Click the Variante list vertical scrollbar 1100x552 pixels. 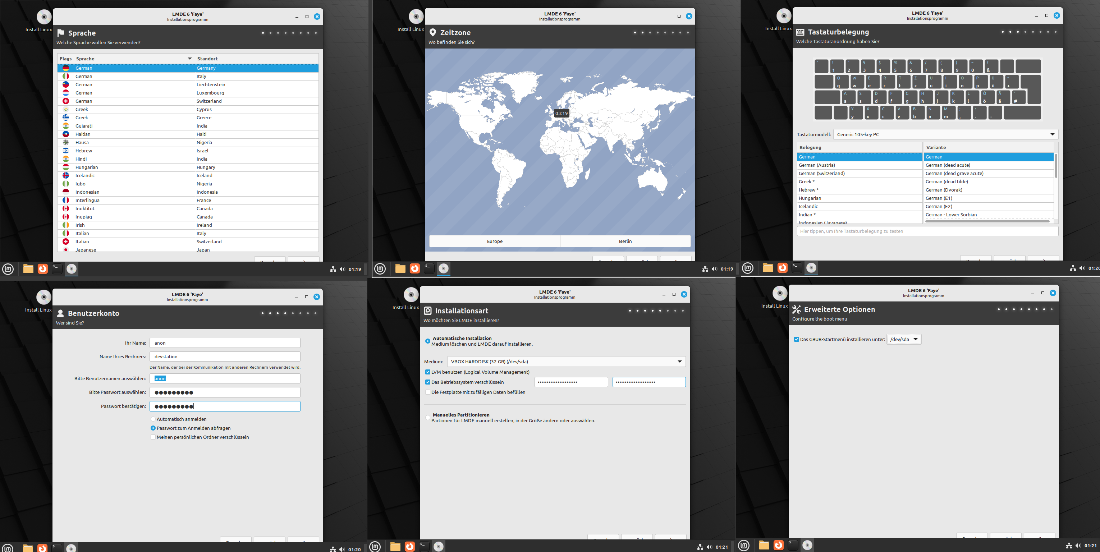coord(1056,166)
